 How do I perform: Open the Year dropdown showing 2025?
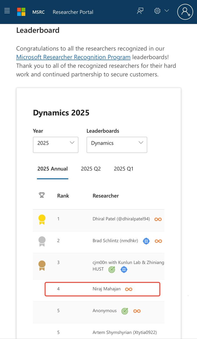[x=56, y=145]
